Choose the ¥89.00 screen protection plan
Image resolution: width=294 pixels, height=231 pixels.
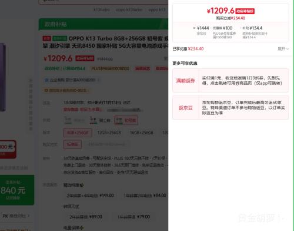point(86,217)
